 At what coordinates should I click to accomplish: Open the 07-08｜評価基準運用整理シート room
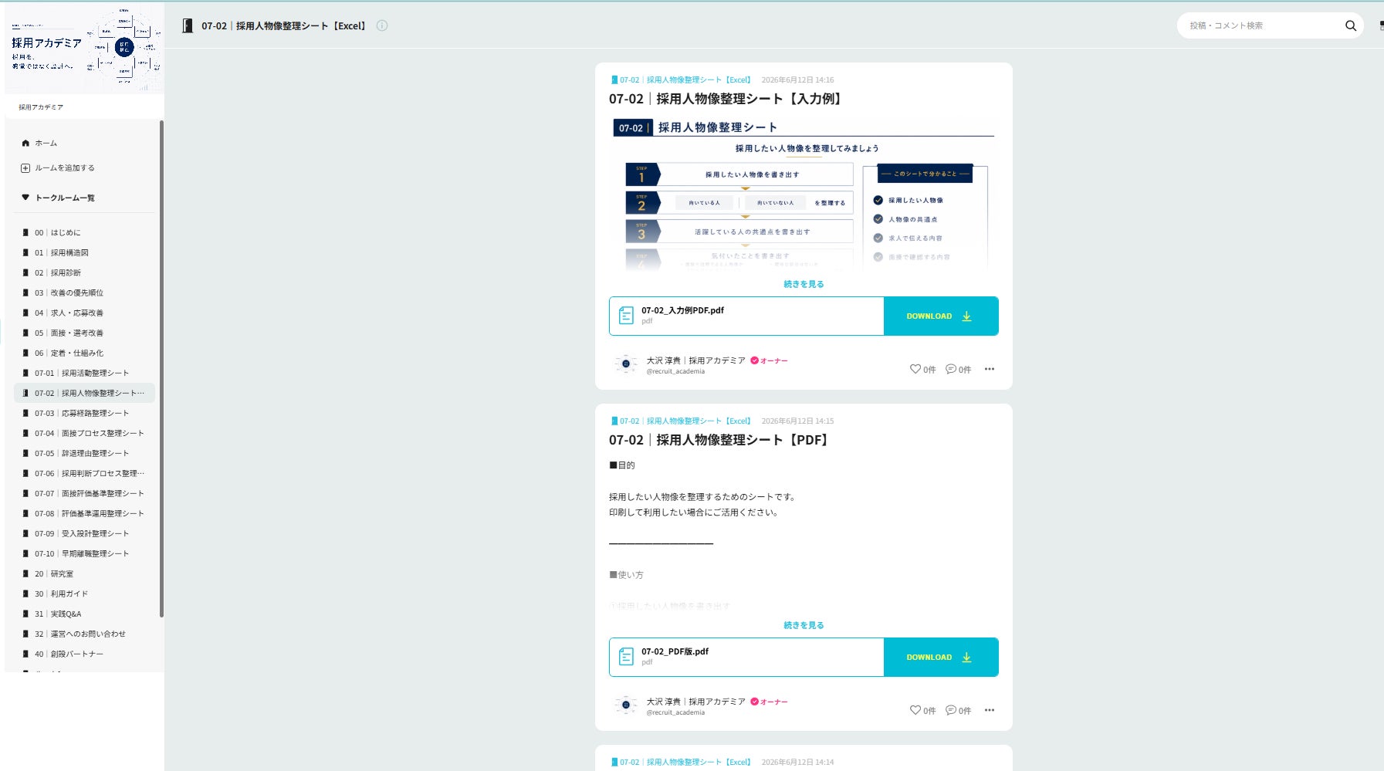(84, 513)
